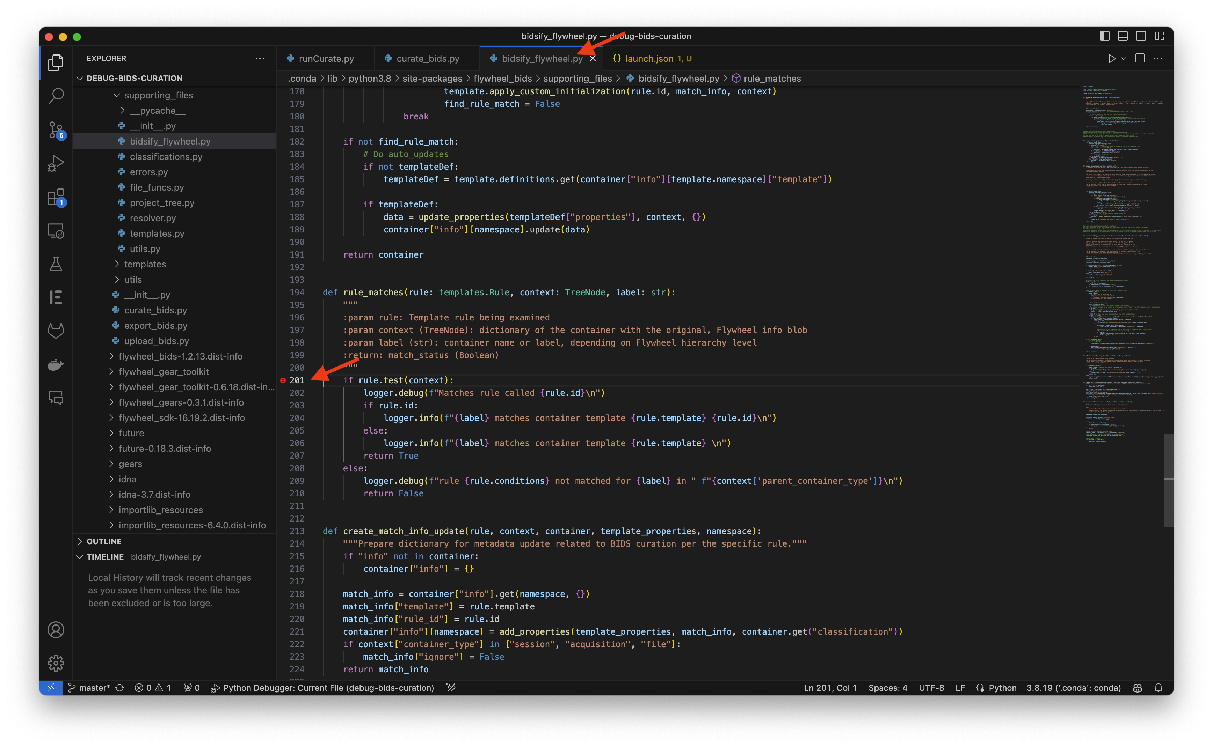This screenshot has width=1213, height=747.
Task: Click the remote window indicator in status bar
Action: (51, 688)
